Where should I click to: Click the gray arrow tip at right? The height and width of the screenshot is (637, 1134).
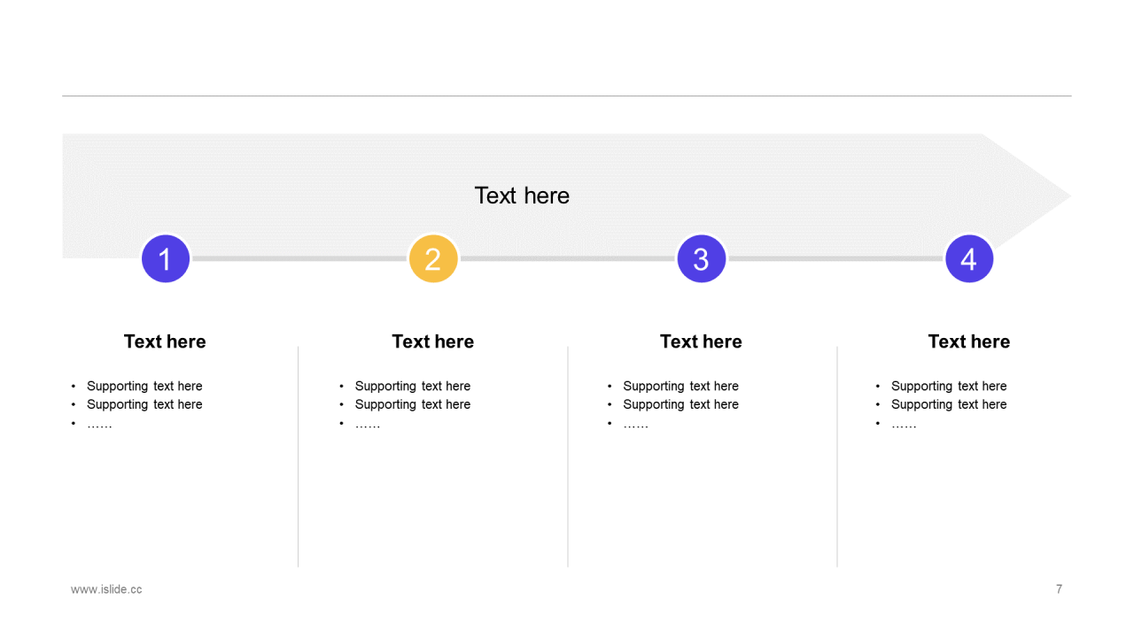1032,196
